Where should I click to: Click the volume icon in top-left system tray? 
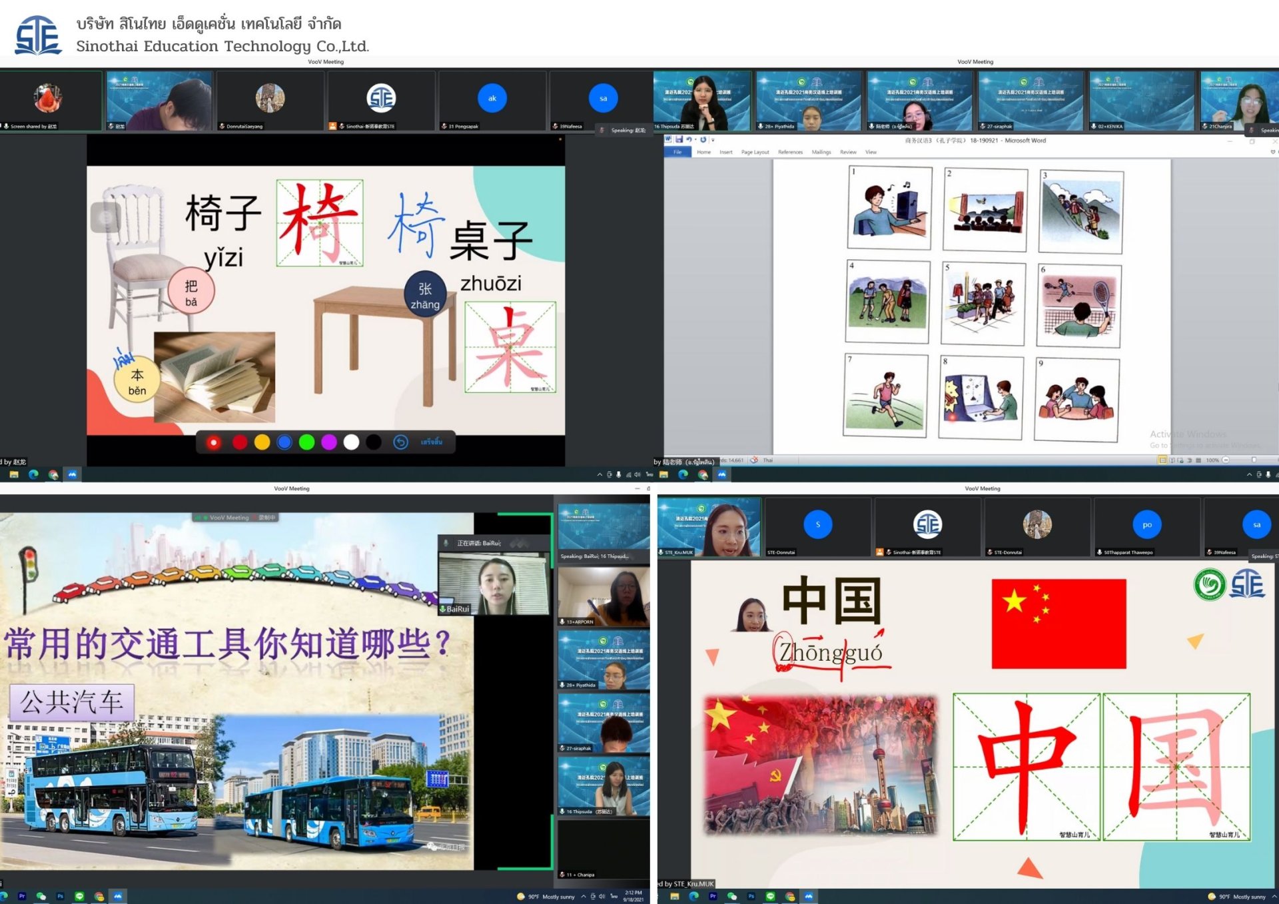tap(638, 475)
